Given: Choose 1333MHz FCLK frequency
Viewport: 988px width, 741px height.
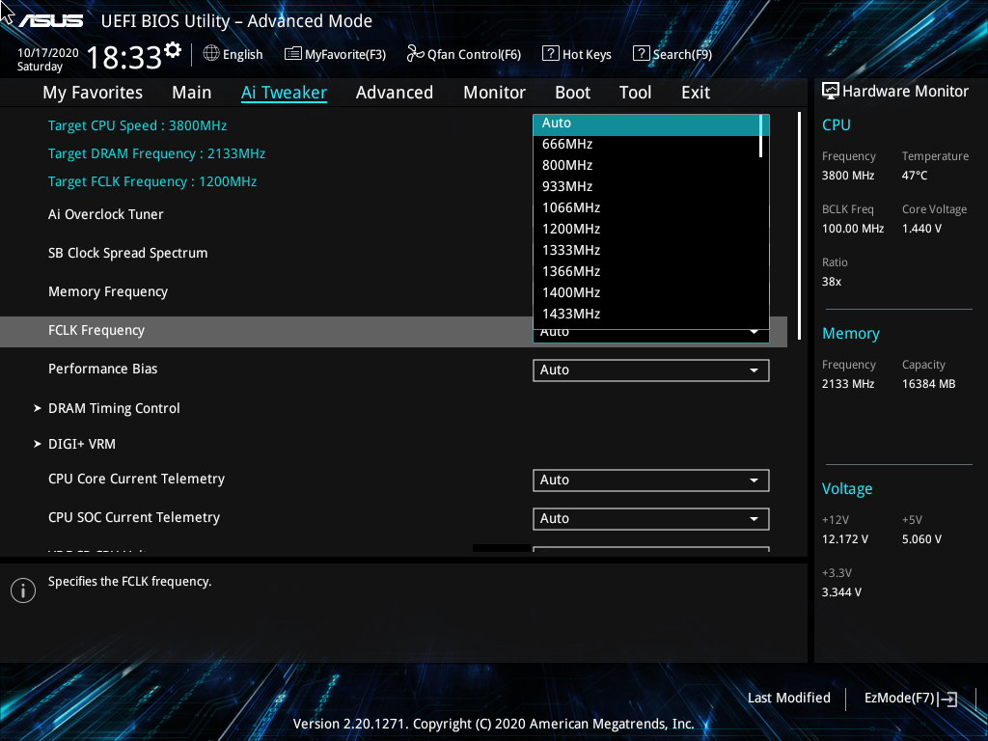Looking at the screenshot, I should [647, 250].
